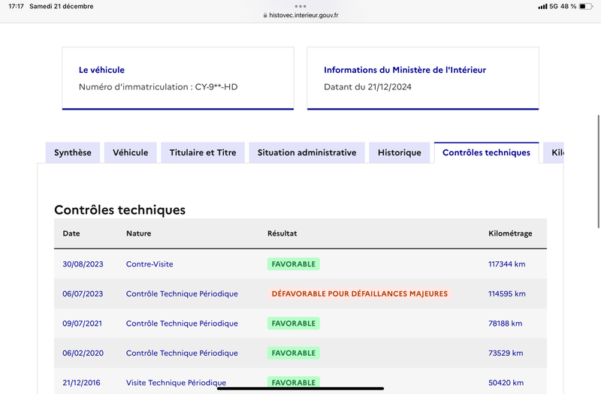Click the 50420 km mileage value

pos(506,383)
